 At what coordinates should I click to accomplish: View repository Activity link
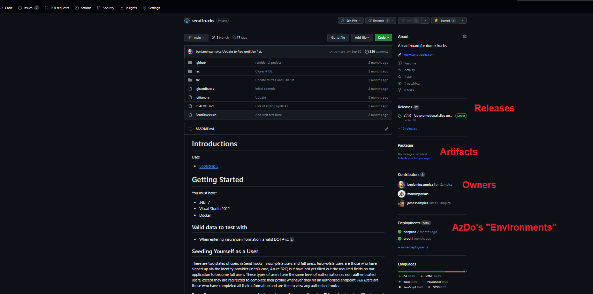pyautogui.click(x=410, y=70)
